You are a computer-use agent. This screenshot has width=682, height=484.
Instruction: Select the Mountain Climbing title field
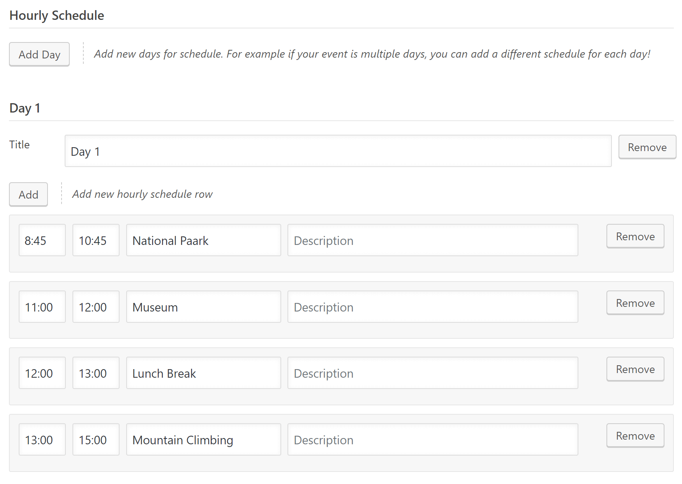(203, 440)
